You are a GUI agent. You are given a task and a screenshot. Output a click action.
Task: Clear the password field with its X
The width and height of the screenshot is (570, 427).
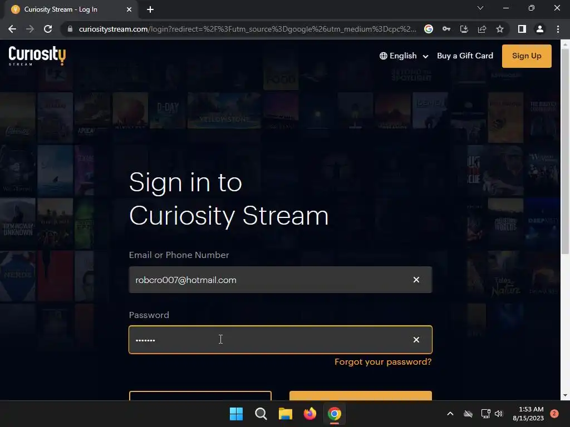point(416,340)
